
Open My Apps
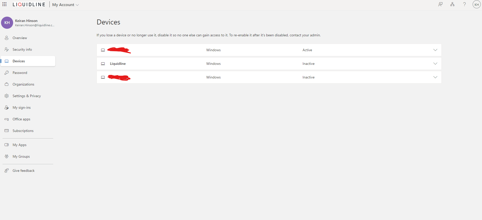(28, 145)
